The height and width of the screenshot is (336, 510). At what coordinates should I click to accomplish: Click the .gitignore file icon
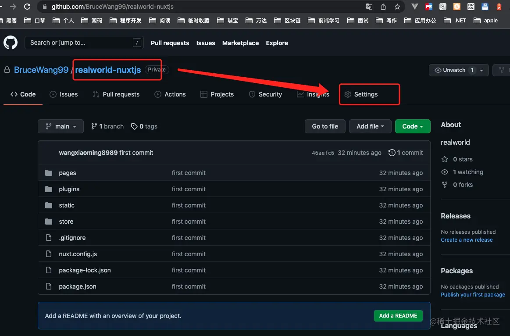tap(49, 238)
